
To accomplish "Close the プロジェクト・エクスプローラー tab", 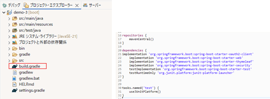I will click(x=77, y=6).
